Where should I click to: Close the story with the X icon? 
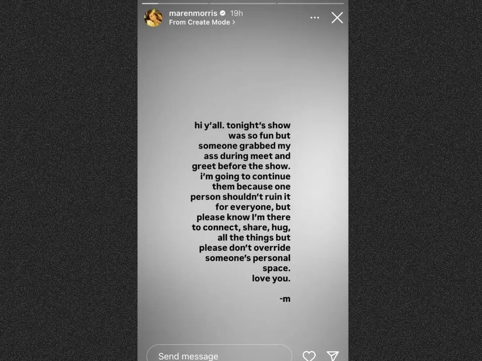pos(337,18)
